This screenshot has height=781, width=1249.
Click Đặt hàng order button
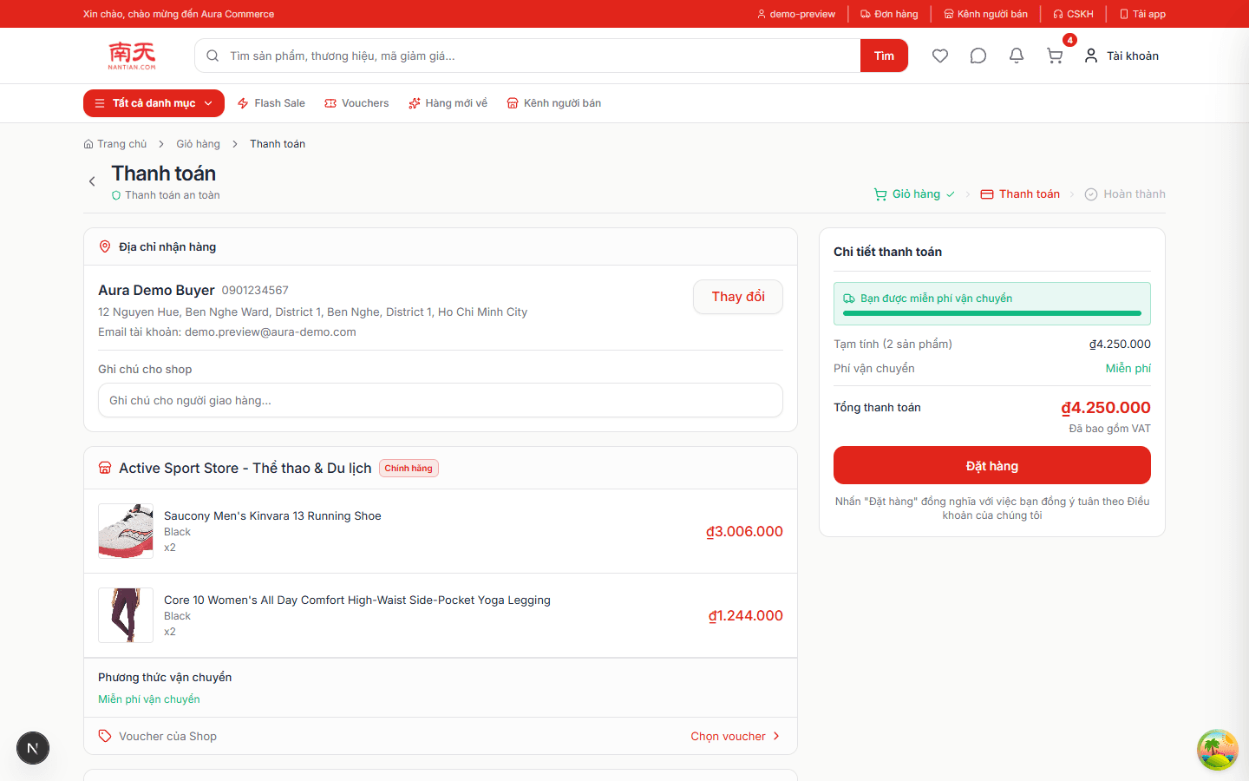tap(992, 465)
